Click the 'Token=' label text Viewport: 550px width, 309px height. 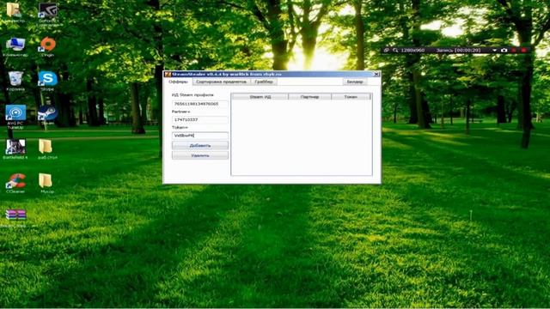coord(180,128)
